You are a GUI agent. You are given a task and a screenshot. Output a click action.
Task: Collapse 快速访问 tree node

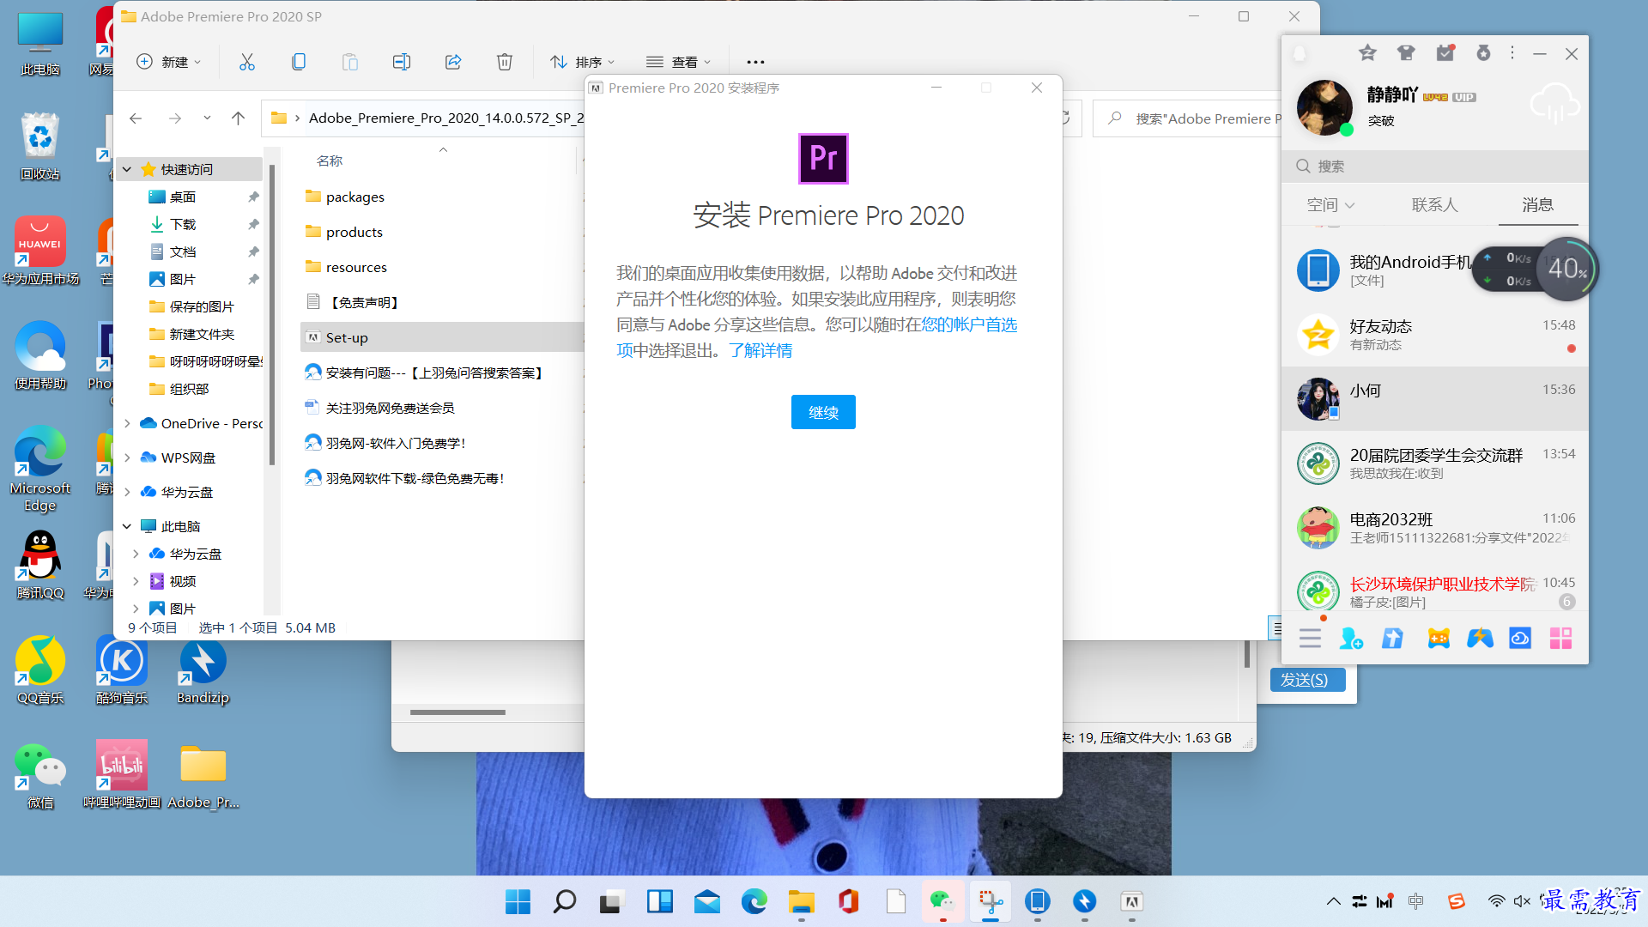click(127, 169)
